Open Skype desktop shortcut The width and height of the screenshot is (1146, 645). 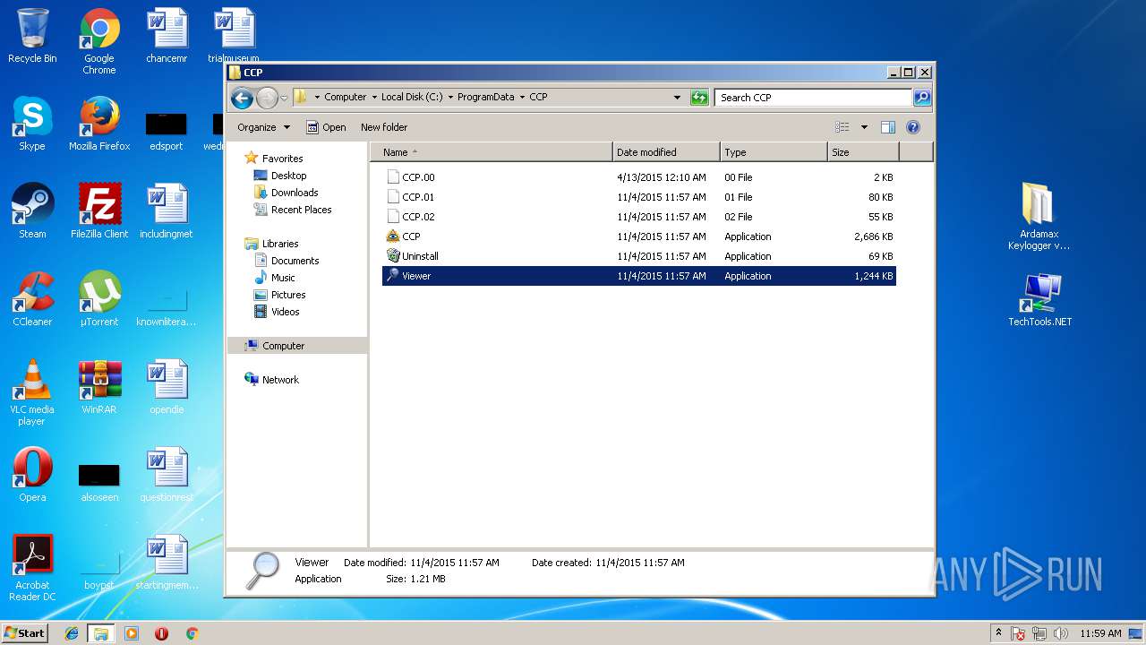pyautogui.click(x=32, y=124)
